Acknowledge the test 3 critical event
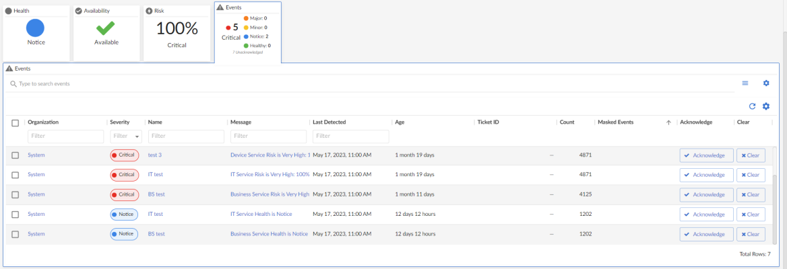This screenshot has width=787, height=269. tap(706, 155)
